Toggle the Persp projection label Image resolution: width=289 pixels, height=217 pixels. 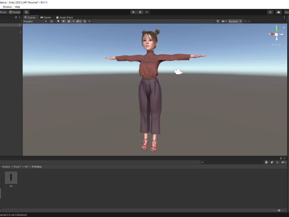[x=276, y=45]
